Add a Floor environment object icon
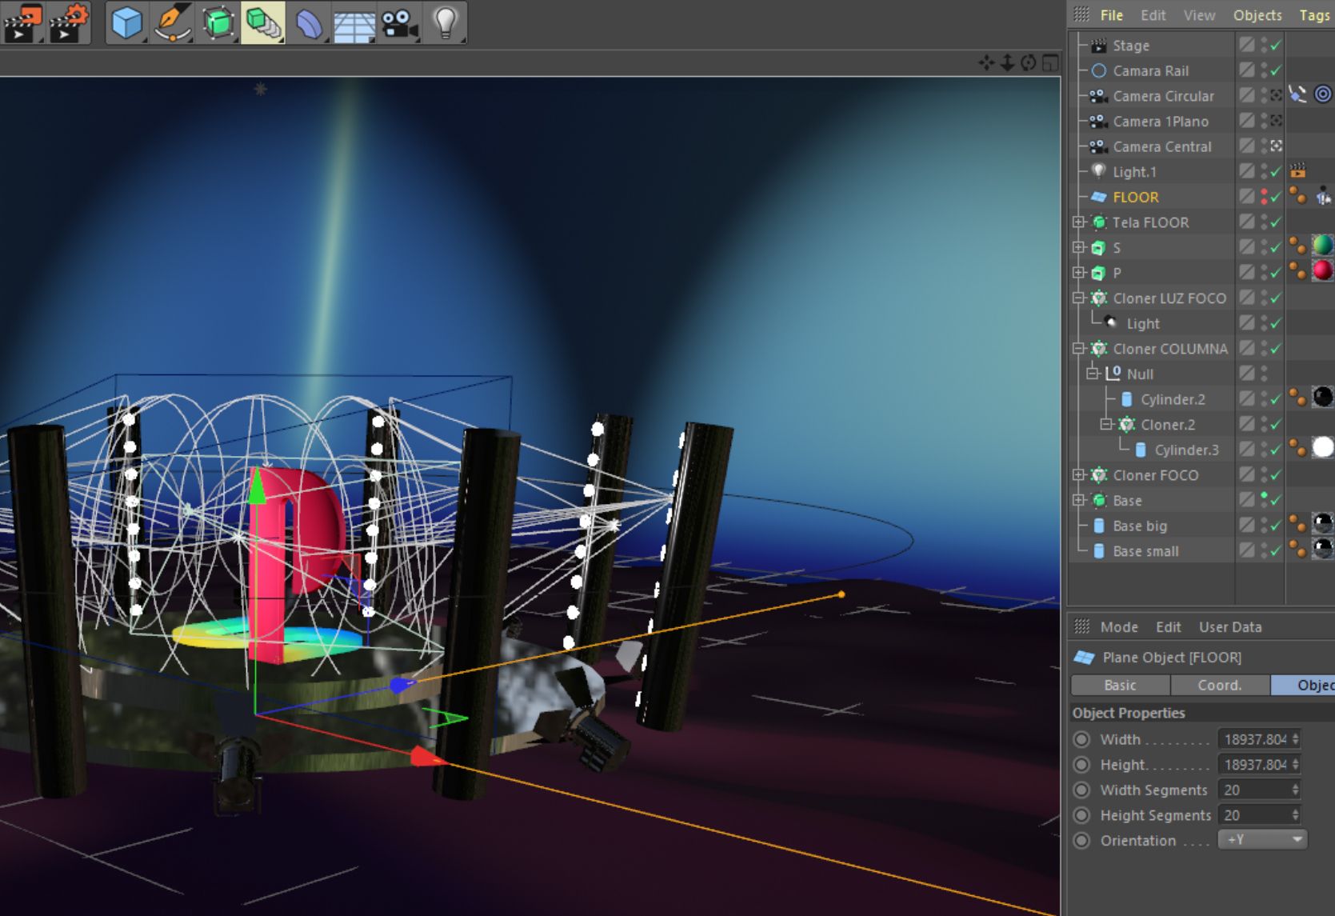1335x916 pixels. [354, 22]
